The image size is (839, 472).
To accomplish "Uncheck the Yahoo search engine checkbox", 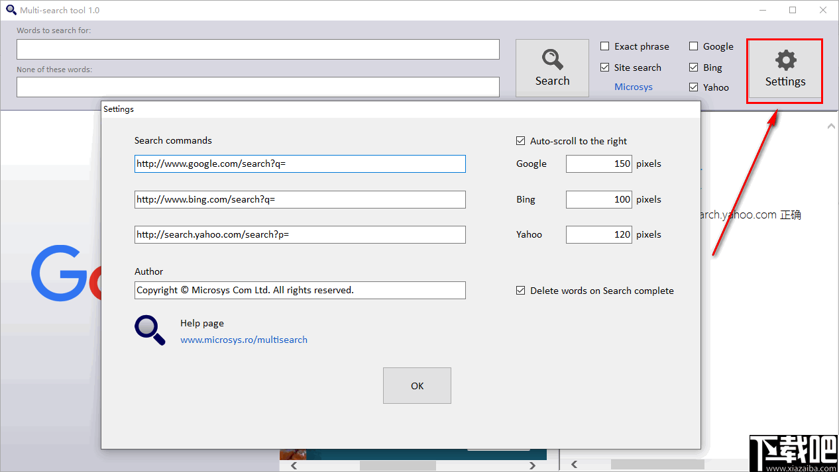I will point(694,87).
